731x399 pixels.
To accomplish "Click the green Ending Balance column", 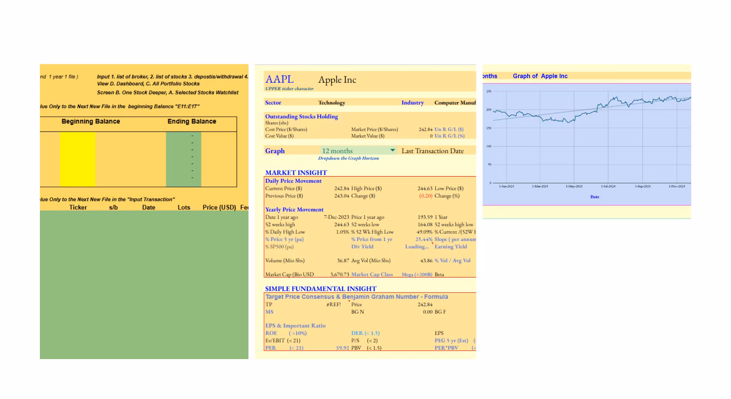I will [183, 159].
